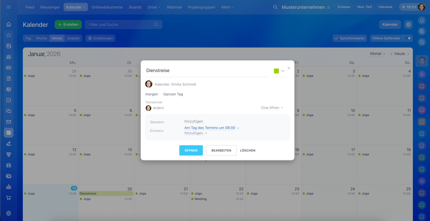Screen dimensions: 430x221
Task: Expand the Chat öffnen dropdown
Action: click(x=272, y=108)
